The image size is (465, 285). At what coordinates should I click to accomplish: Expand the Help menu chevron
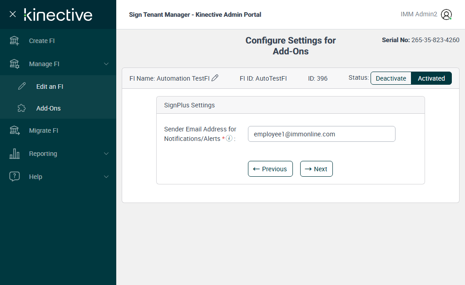coord(106,177)
